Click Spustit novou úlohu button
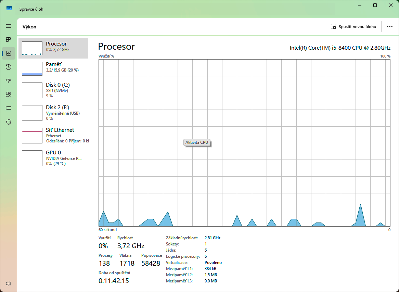399x292 pixels. 353,27
